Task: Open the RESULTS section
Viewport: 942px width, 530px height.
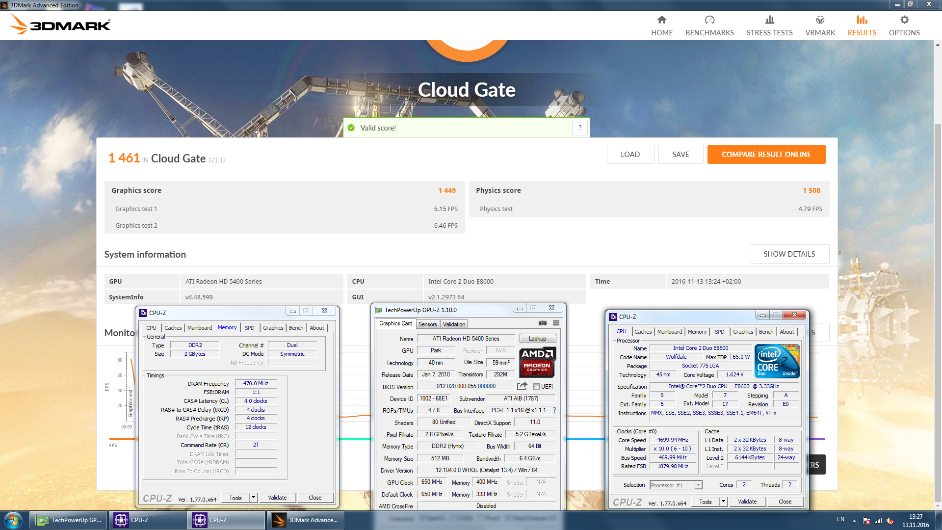Action: click(862, 26)
